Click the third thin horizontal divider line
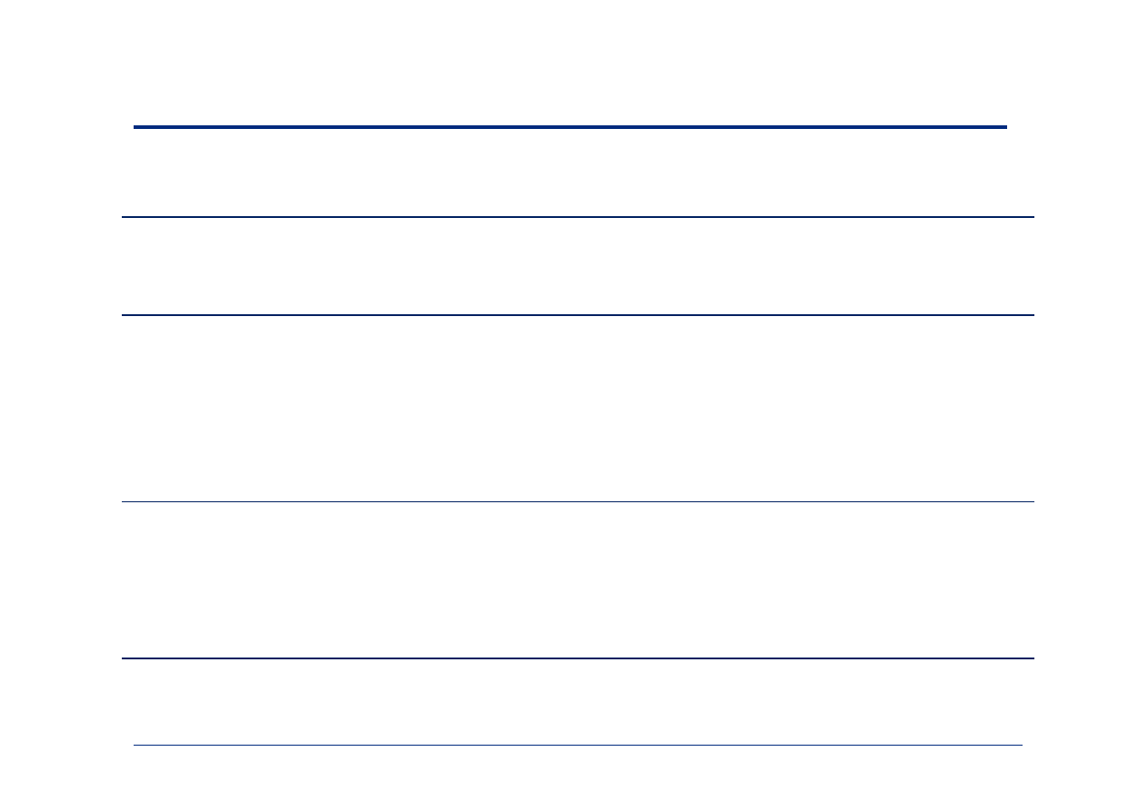The width and height of the screenshot is (1148, 811). pos(578,501)
